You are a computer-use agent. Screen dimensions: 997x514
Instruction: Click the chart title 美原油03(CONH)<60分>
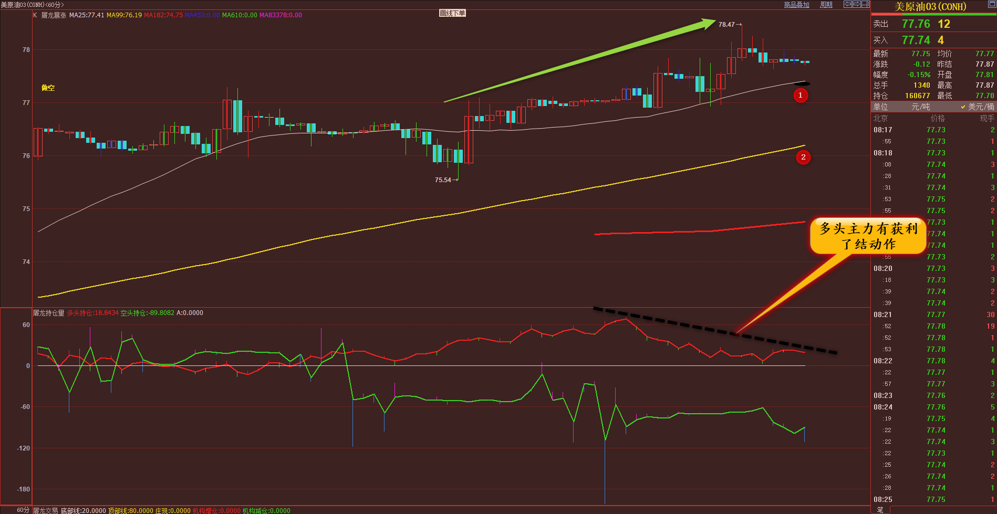coord(32,5)
